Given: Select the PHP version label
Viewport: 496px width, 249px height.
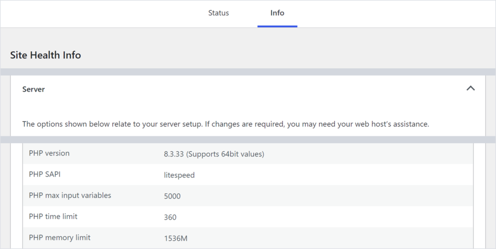Looking at the screenshot, I should click(49, 153).
